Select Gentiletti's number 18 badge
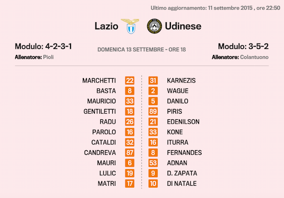284x198 pixels. click(130, 111)
